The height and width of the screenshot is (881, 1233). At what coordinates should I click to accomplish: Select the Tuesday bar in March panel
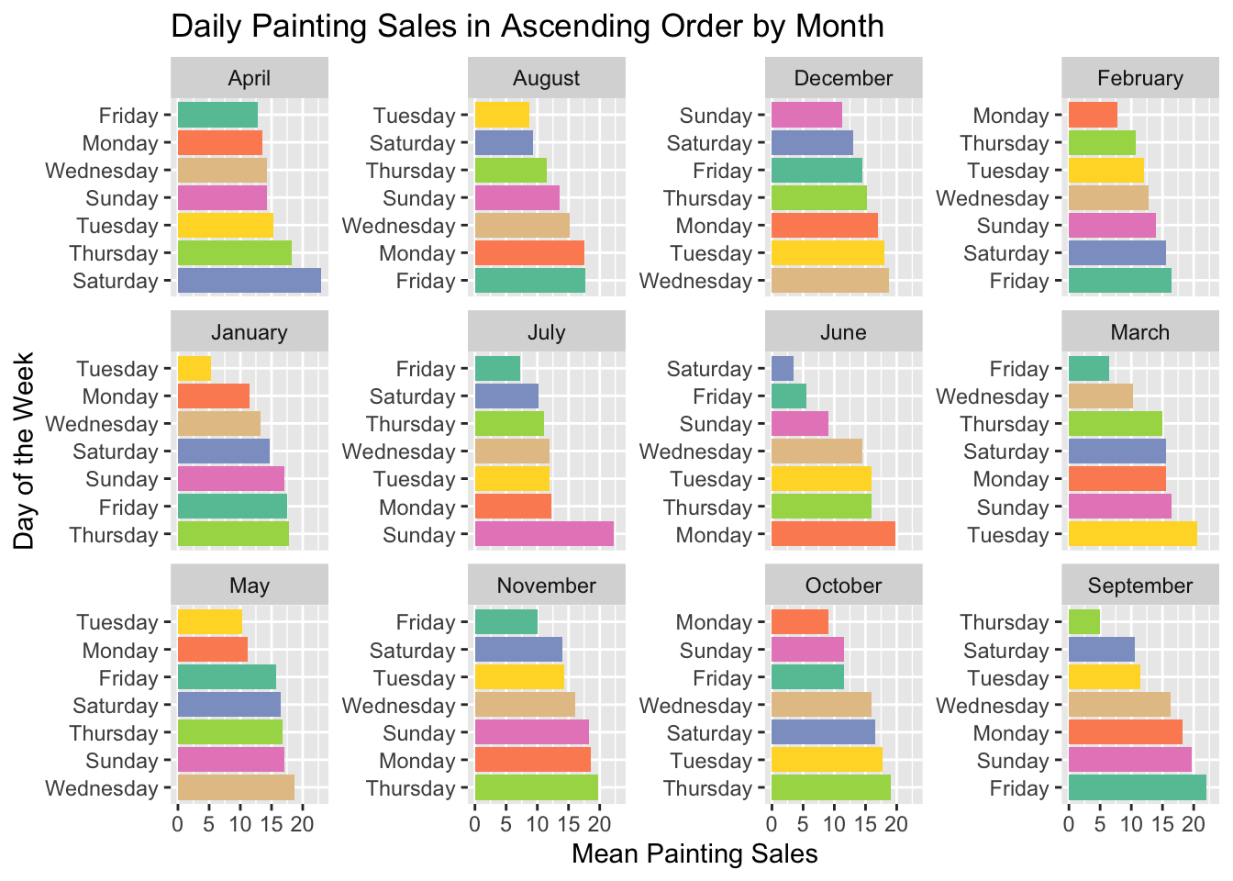1132,535
